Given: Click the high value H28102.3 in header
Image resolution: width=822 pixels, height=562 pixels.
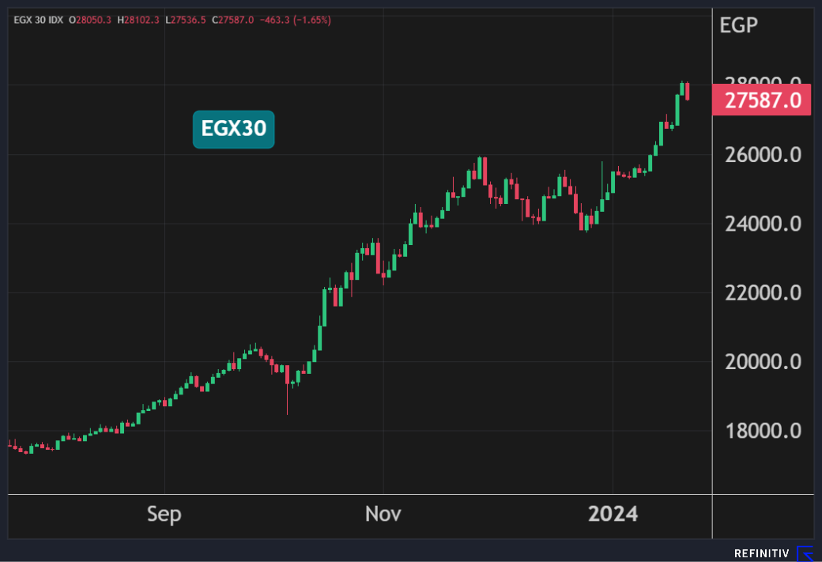Looking at the screenshot, I should click(x=138, y=20).
